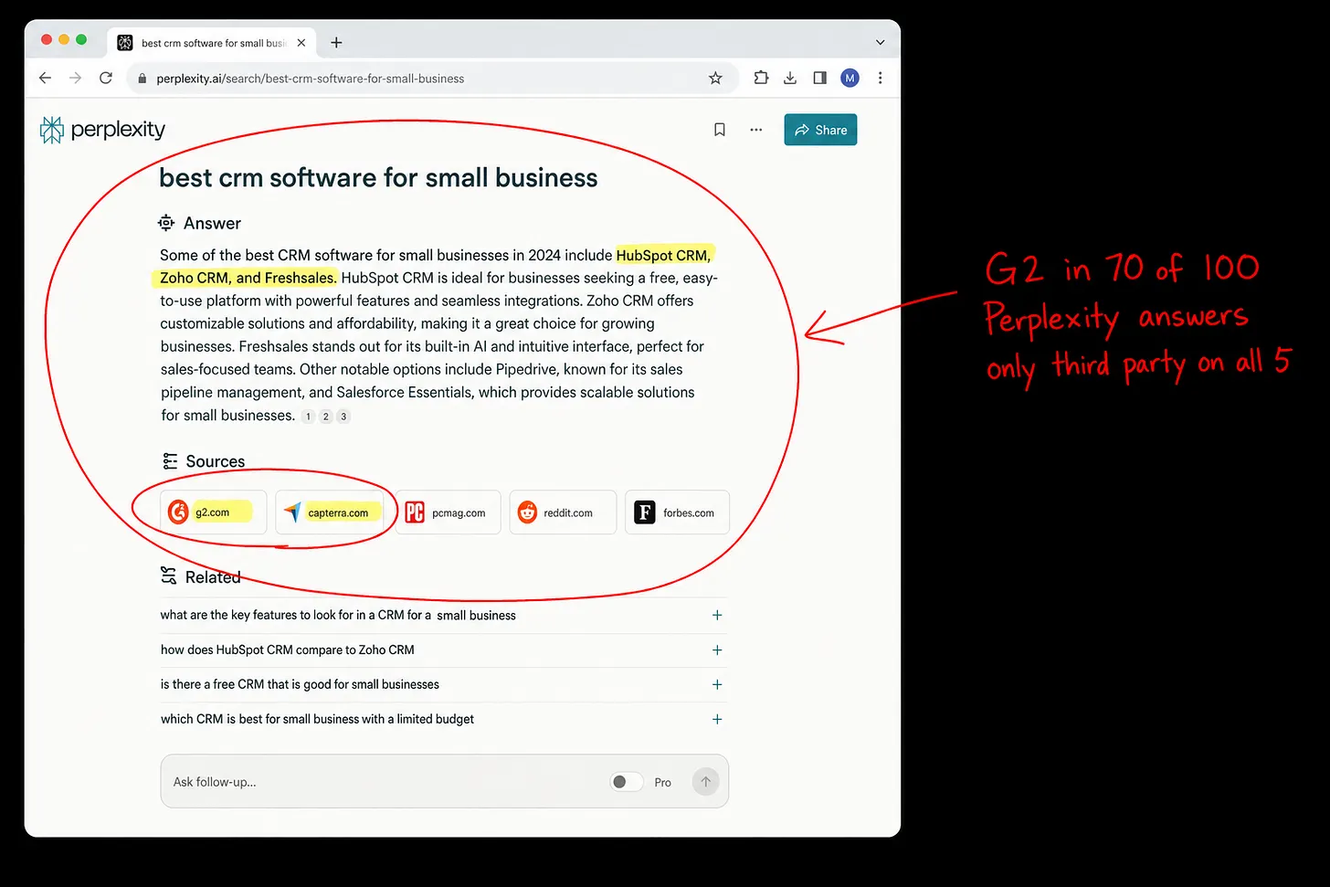Close the 'best crm software' tab
1330x887 pixels.
click(x=301, y=43)
